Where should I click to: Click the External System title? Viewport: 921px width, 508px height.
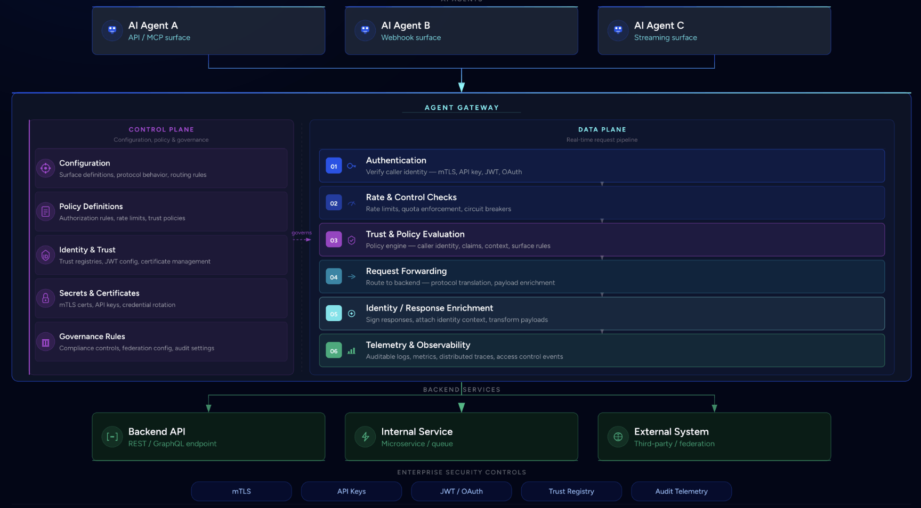[671, 432]
